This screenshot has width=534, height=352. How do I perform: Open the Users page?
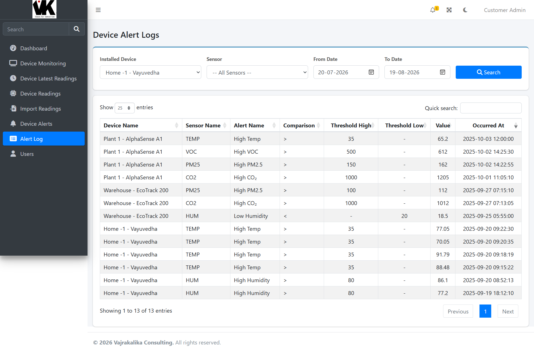point(44,154)
